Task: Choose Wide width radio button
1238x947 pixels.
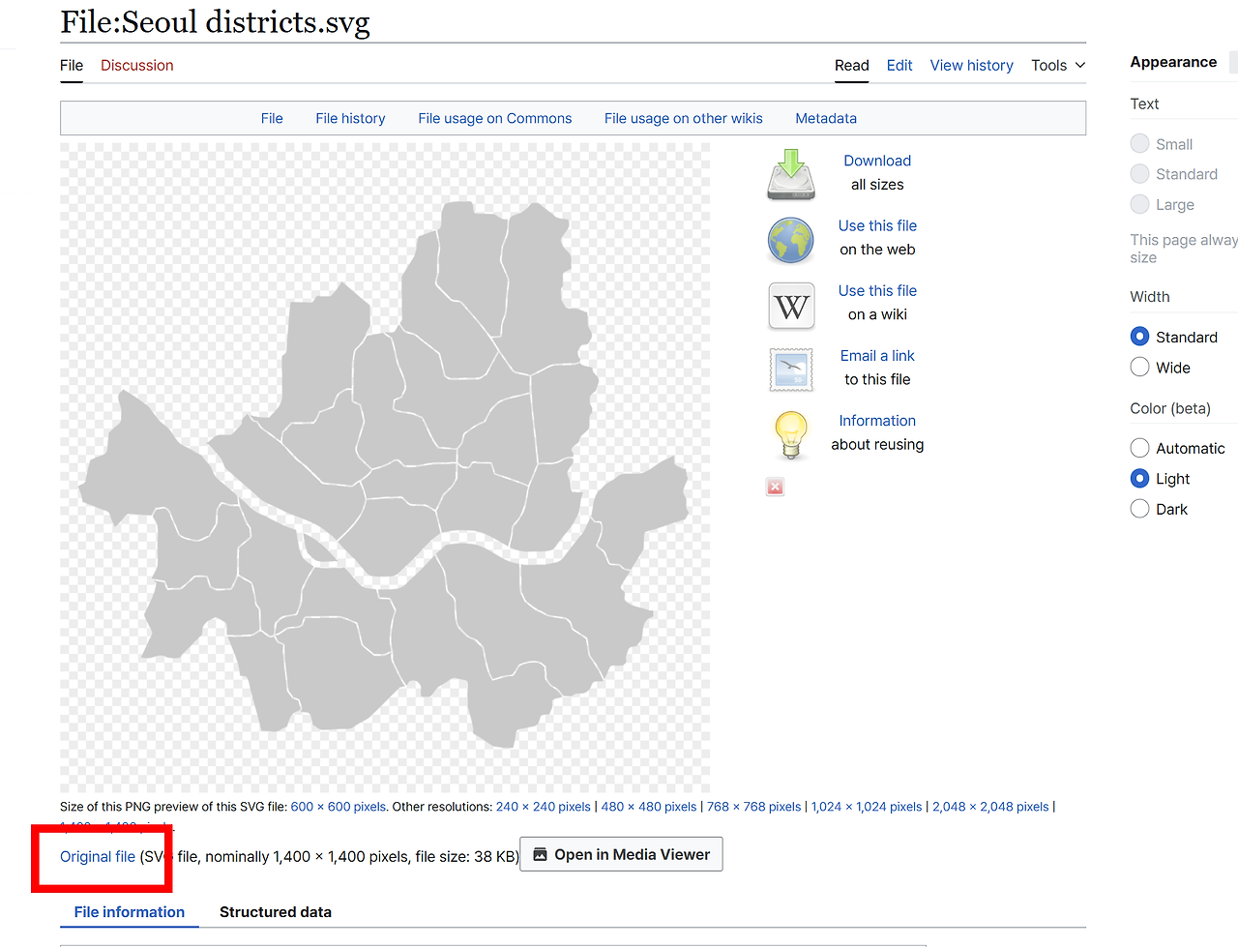Action: coord(1139,368)
